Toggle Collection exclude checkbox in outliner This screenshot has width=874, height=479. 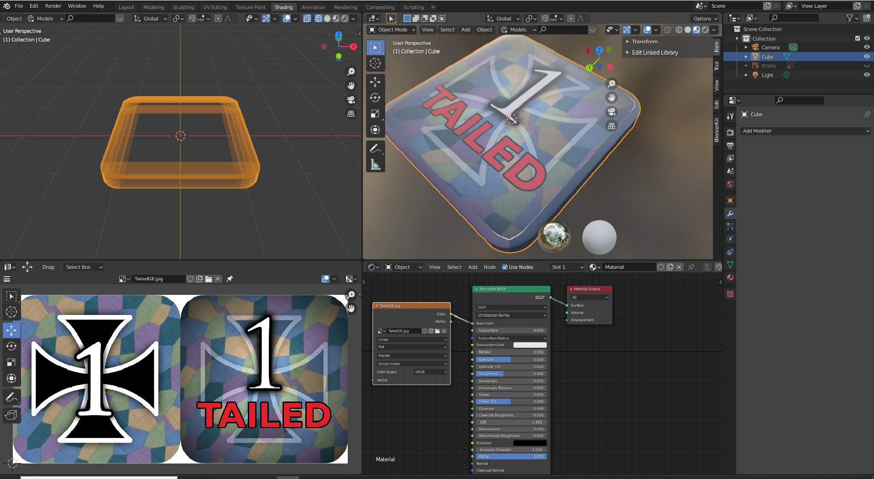(858, 39)
